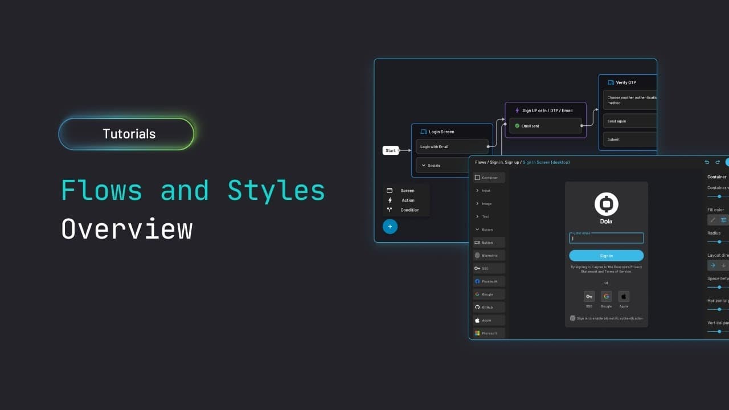
Task: Click the blue plus add-node button
Action: [390, 227]
